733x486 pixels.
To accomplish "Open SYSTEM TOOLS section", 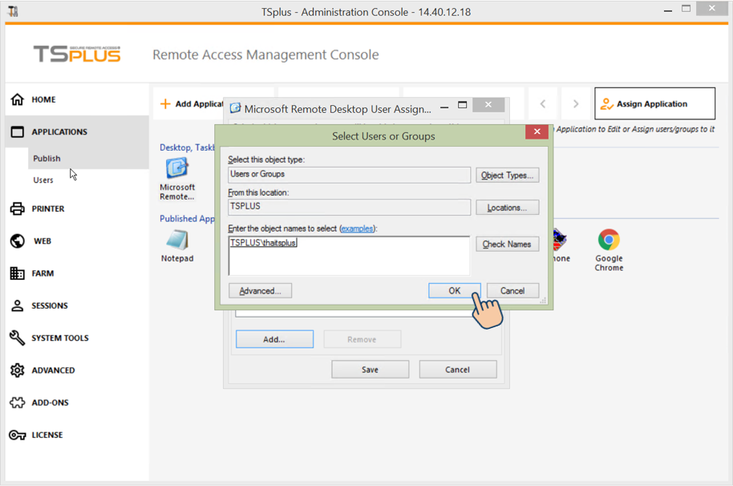I will [60, 338].
